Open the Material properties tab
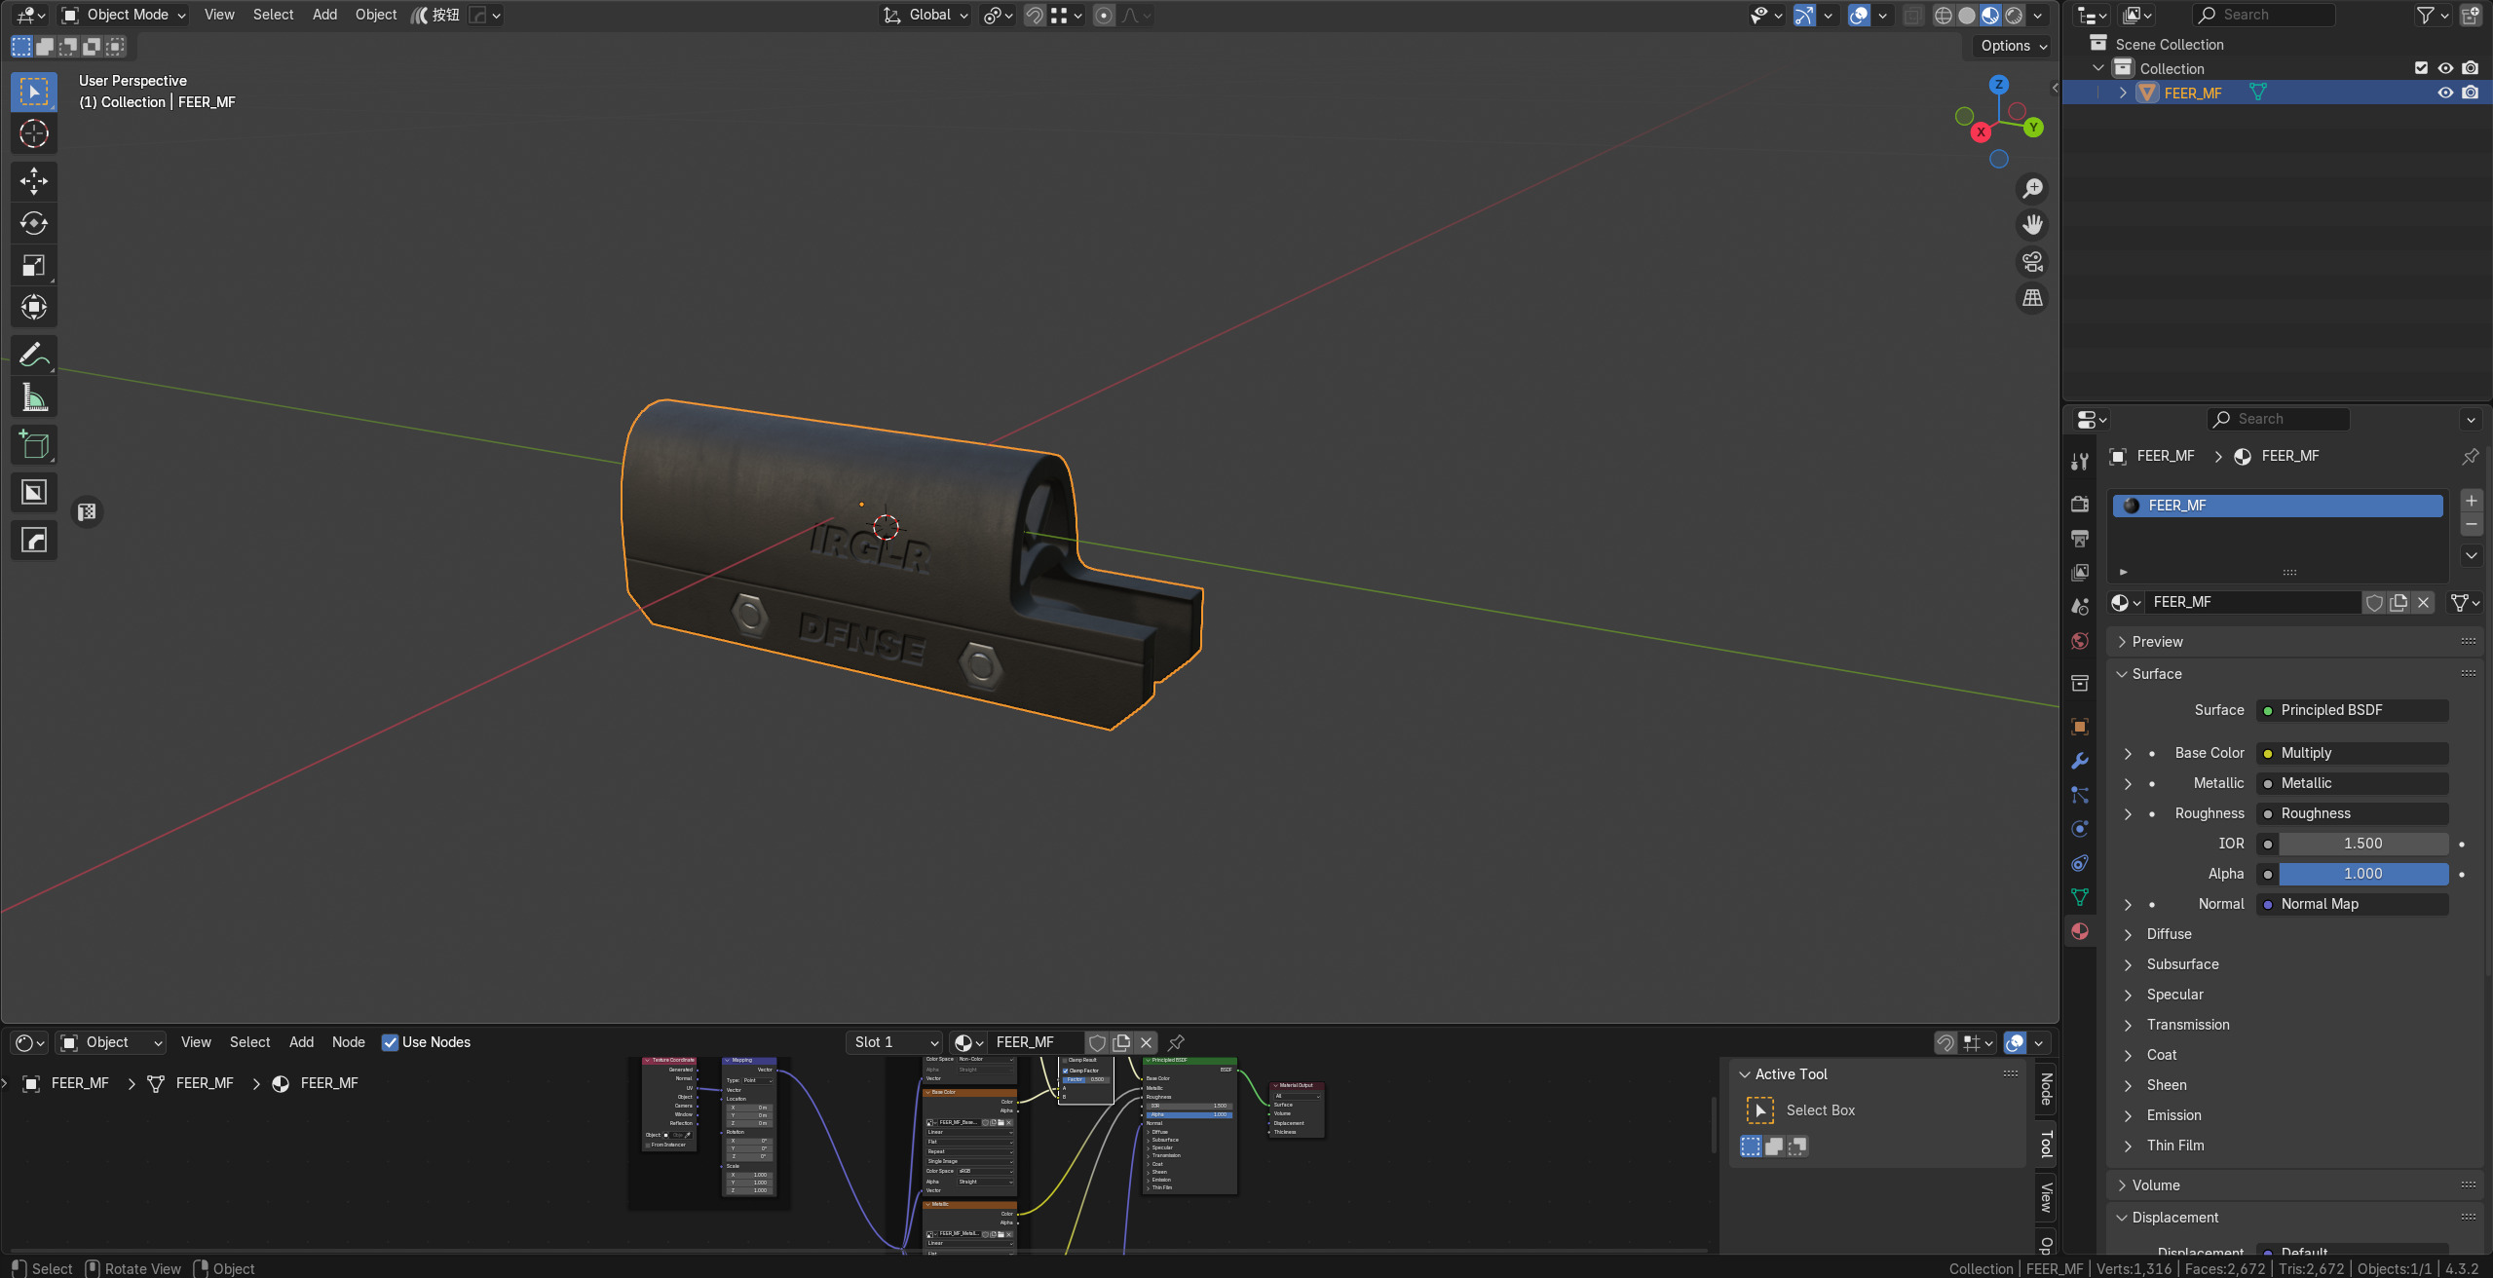The image size is (2493, 1278). (x=2080, y=931)
